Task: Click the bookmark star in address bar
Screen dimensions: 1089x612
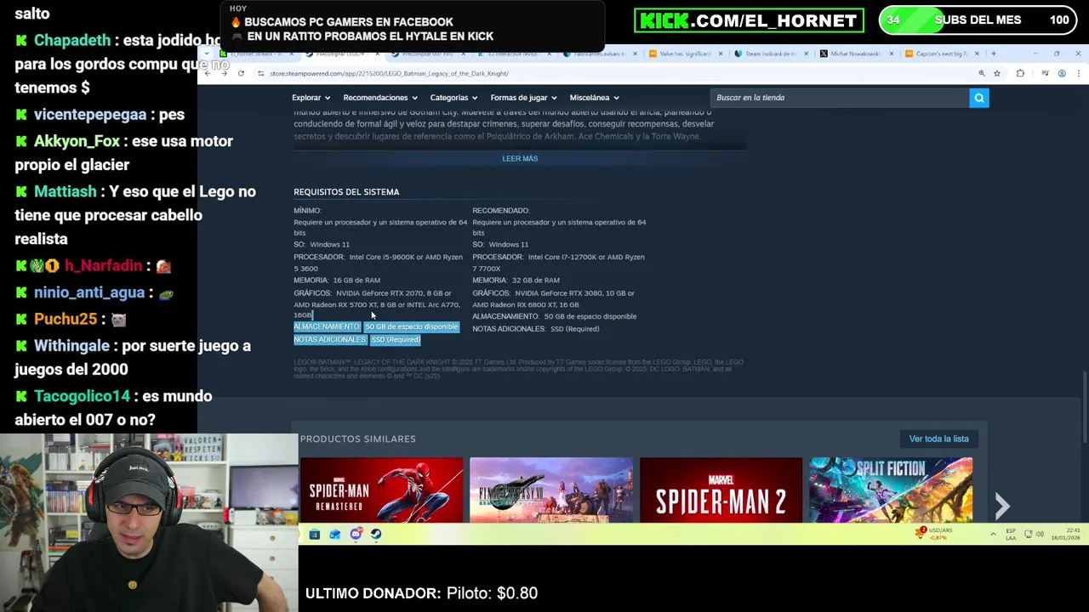Action: (x=997, y=74)
